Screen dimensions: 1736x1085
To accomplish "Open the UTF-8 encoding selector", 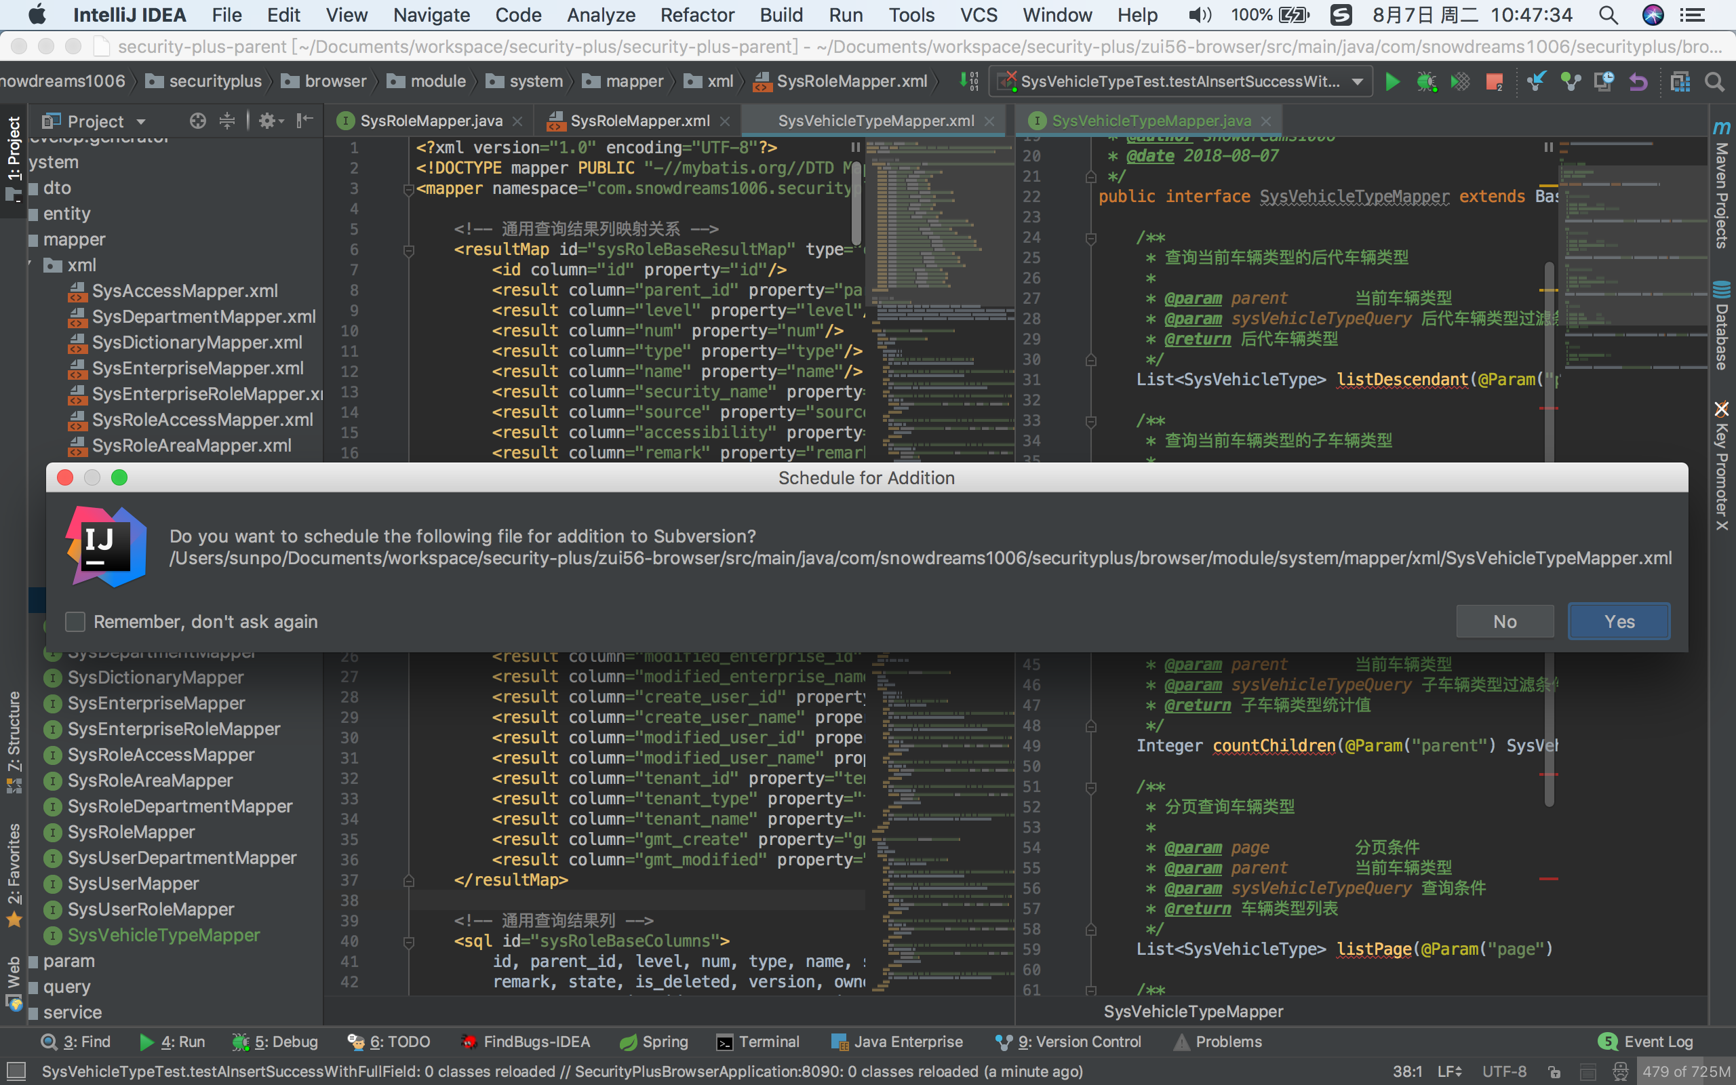I will 1504,1071.
